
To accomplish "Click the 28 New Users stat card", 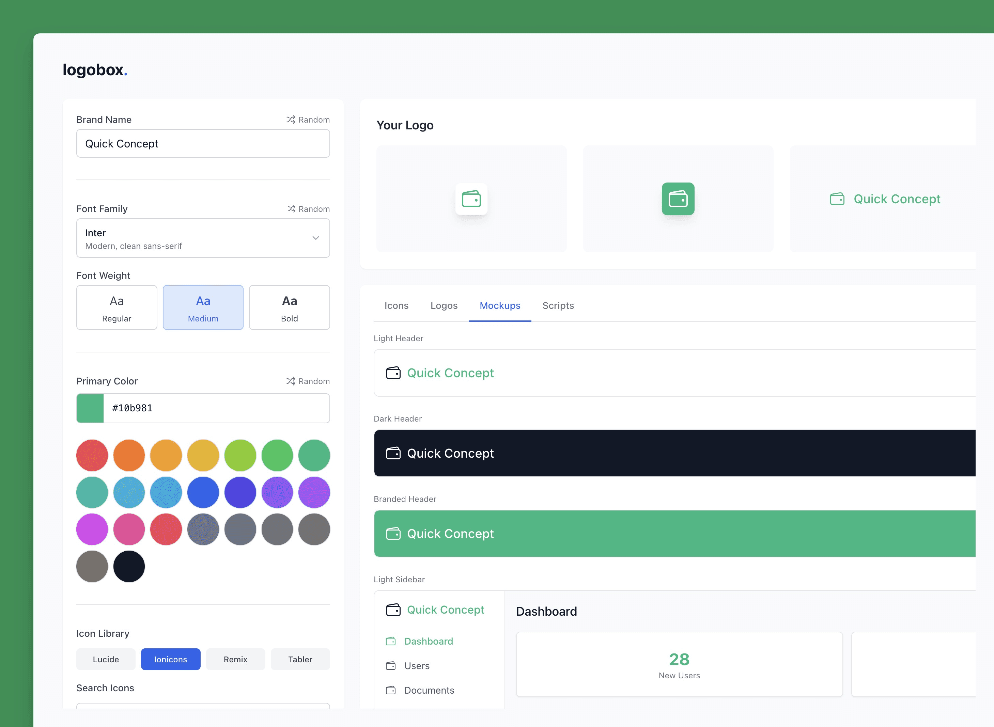I will point(679,664).
